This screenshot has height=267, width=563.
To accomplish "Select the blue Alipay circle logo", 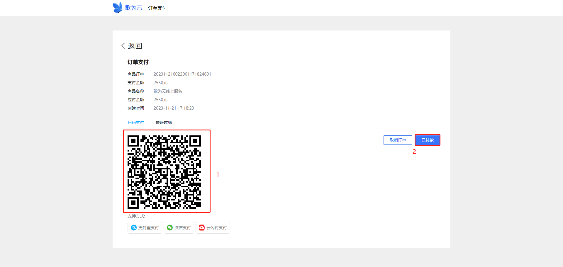I will click(x=135, y=228).
